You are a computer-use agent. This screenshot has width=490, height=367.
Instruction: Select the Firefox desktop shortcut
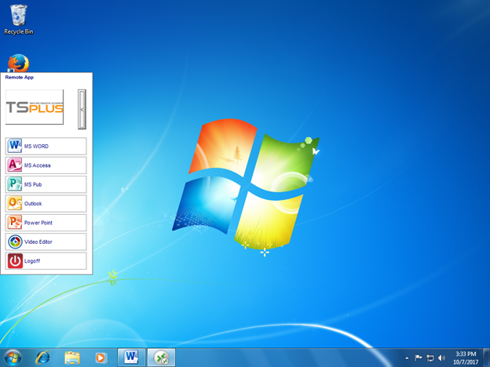click(x=18, y=63)
